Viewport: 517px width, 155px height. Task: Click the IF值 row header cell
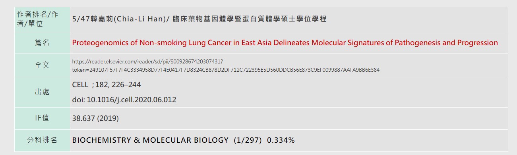tap(42, 118)
